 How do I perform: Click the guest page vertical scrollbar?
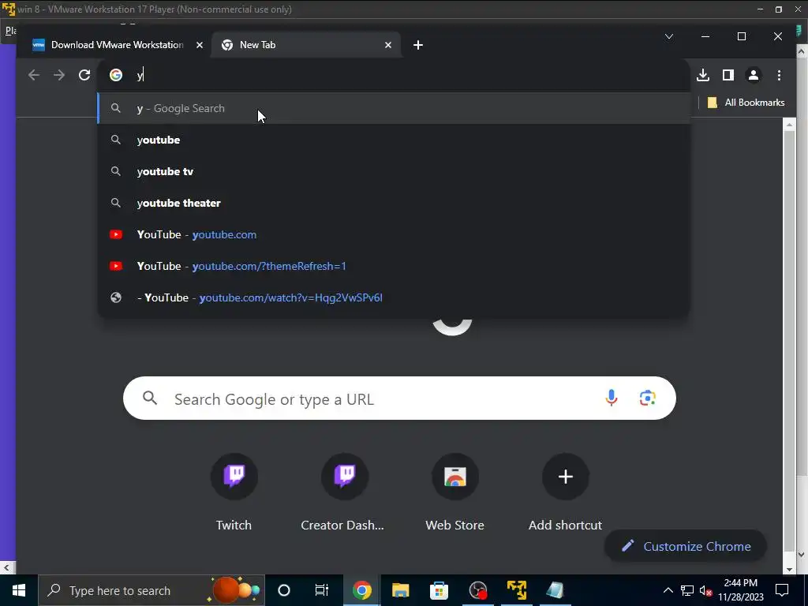click(789, 340)
